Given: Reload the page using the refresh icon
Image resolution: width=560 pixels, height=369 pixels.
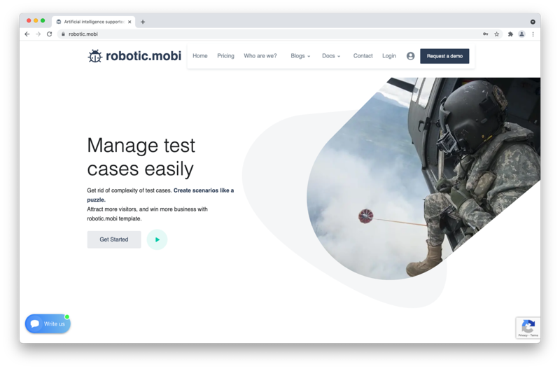Looking at the screenshot, I should click(x=49, y=34).
